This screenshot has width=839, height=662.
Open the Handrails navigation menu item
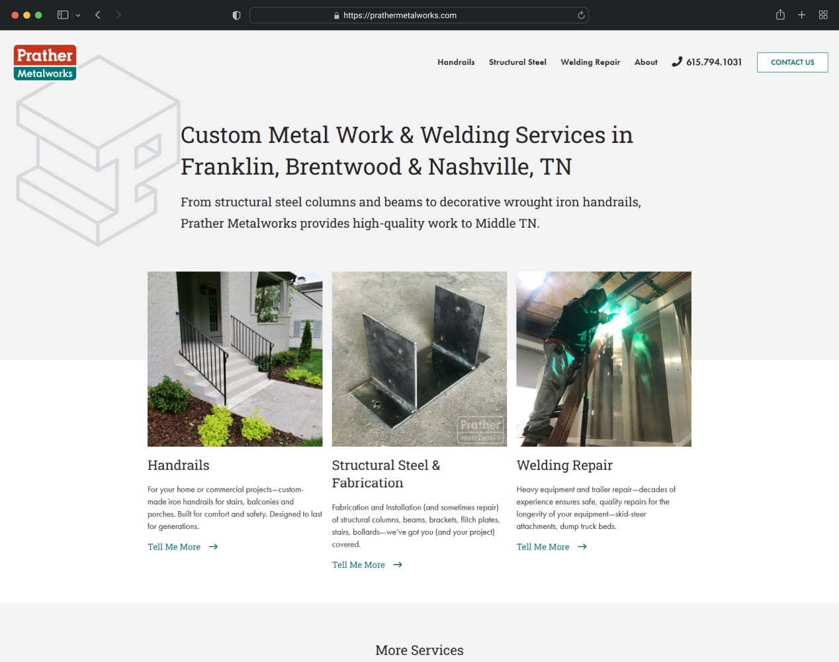(456, 62)
